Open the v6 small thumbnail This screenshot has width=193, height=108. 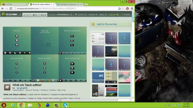pyautogui.click(x=98, y=91)
